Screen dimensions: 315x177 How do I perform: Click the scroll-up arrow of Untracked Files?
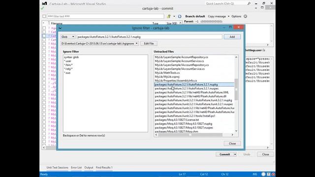click(236, 57)
